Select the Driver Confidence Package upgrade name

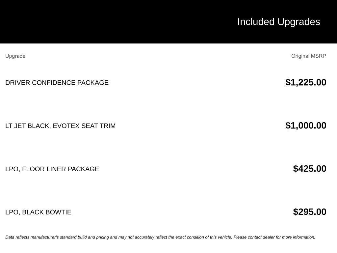(57, 83)
